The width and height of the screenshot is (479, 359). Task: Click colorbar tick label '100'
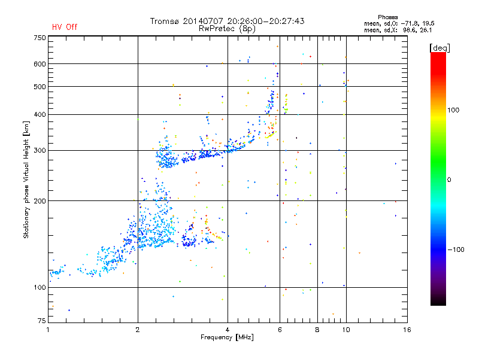pyautogui.click(x=453, y=110)
